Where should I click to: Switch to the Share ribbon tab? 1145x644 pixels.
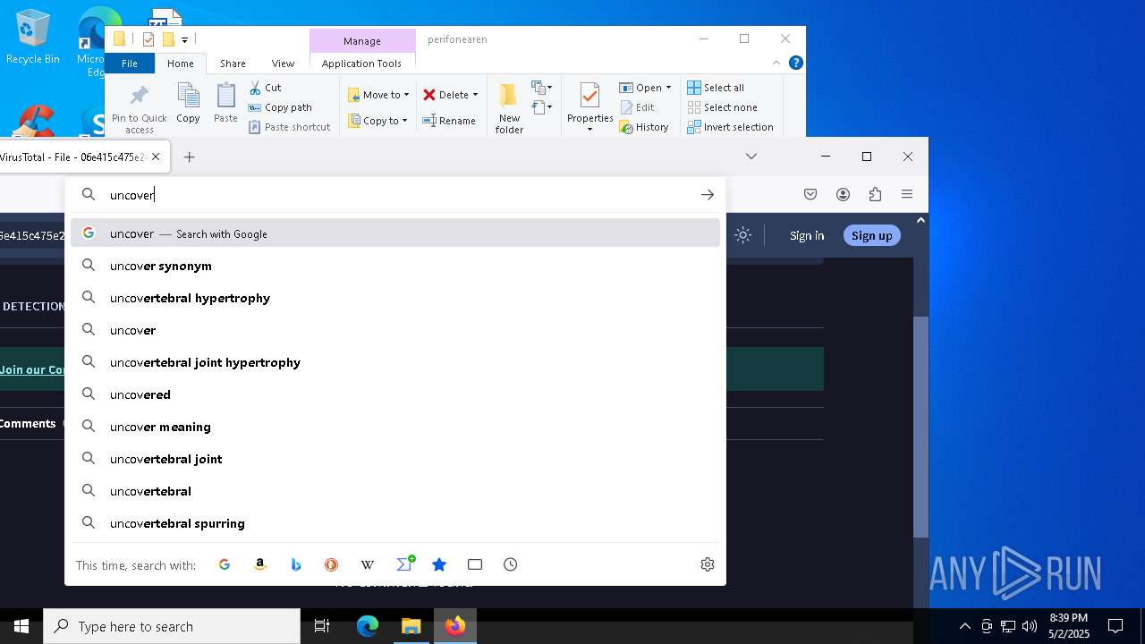[x=233, y=64]
